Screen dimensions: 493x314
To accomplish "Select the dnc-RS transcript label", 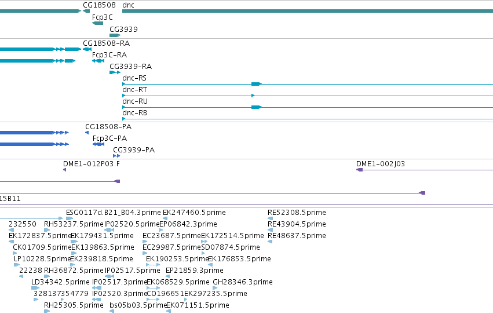I will pos(134,78).
